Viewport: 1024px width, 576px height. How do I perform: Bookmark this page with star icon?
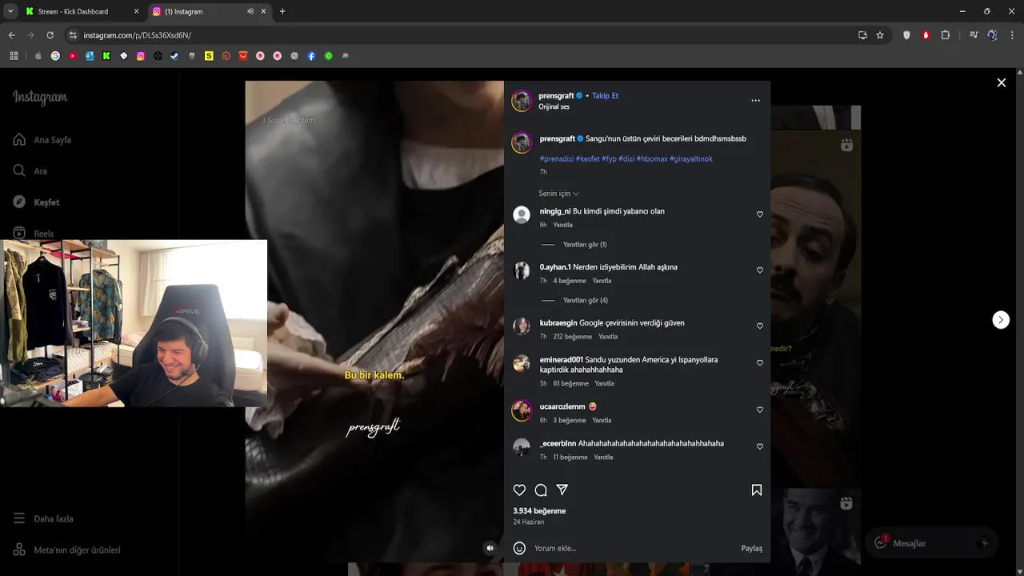(880, 35)
